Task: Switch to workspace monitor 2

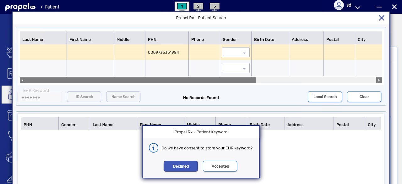Action: pos(198,6)
